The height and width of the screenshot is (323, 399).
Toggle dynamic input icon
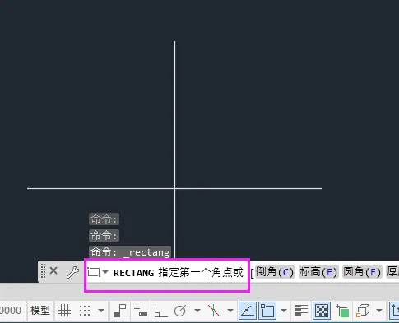click(x=141, y=311)
